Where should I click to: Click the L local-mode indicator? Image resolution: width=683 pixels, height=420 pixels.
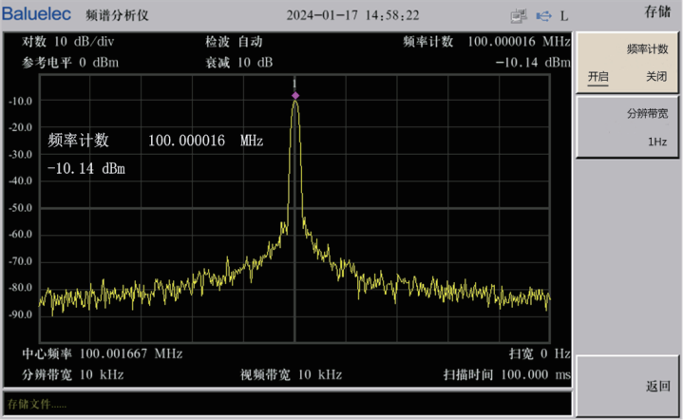564,15
